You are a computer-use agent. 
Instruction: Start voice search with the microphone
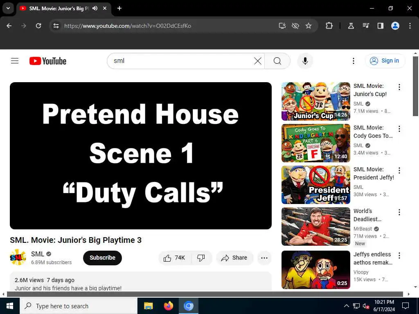point(305,61)
